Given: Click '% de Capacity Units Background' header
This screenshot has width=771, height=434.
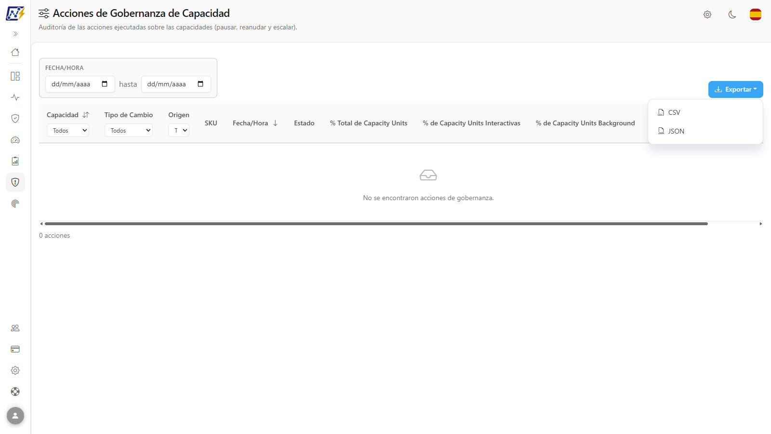Looking at the screenshot, I should point(585,123).
